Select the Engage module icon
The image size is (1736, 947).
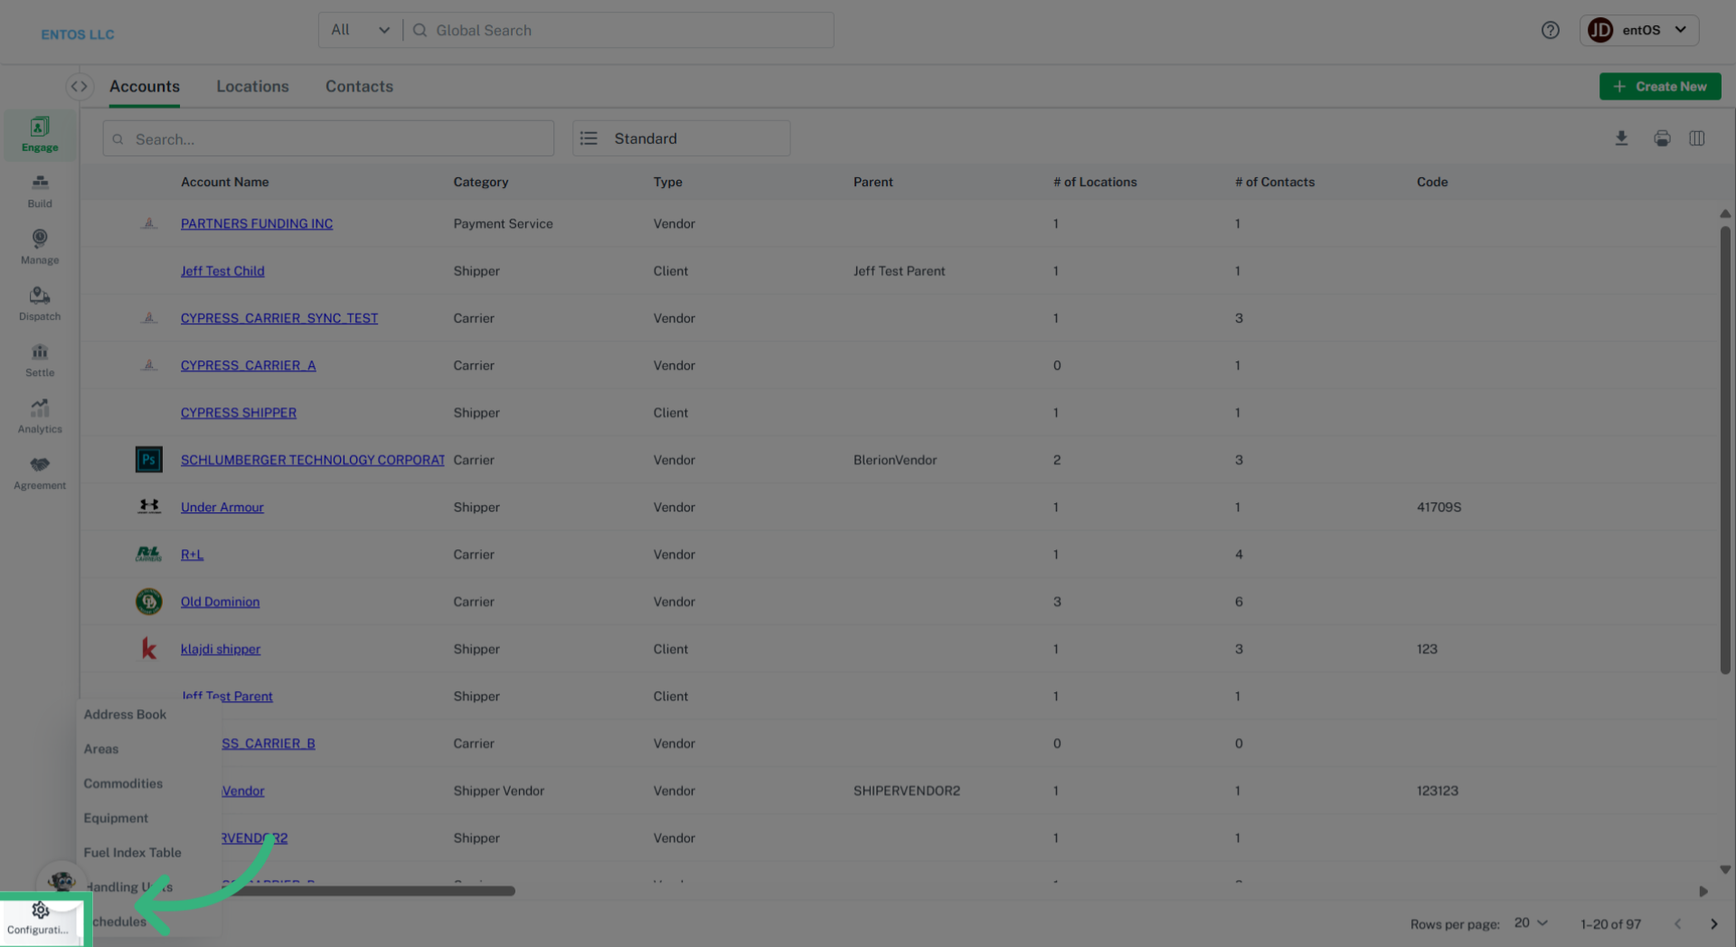(x=39, y=135)
